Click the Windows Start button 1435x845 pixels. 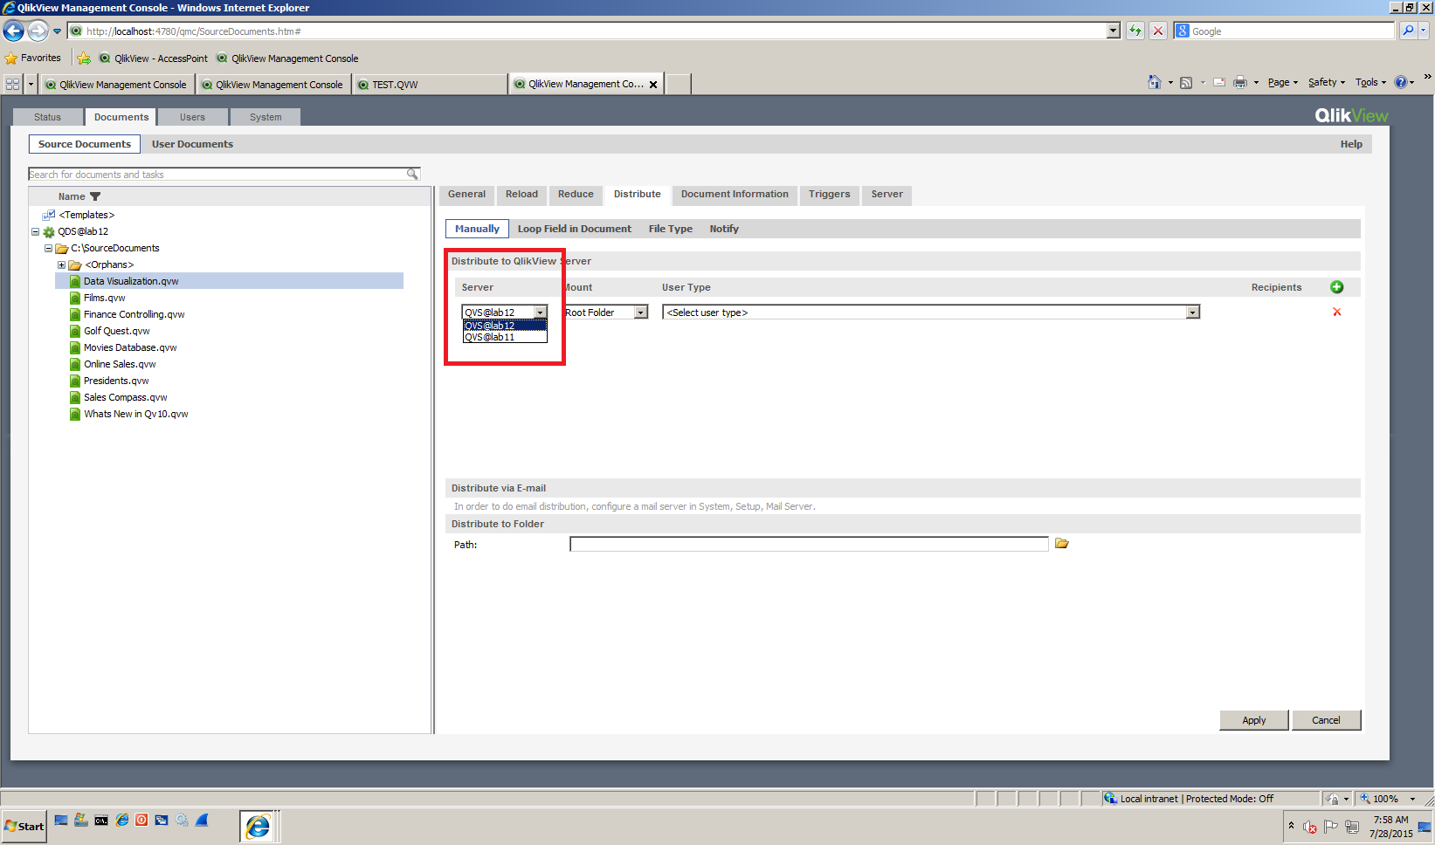coord(24,826)
